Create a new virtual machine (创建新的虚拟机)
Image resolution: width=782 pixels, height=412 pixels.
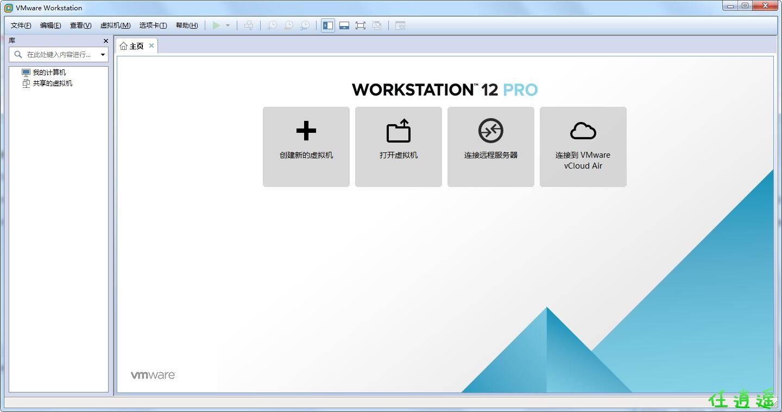pos(306,146)
